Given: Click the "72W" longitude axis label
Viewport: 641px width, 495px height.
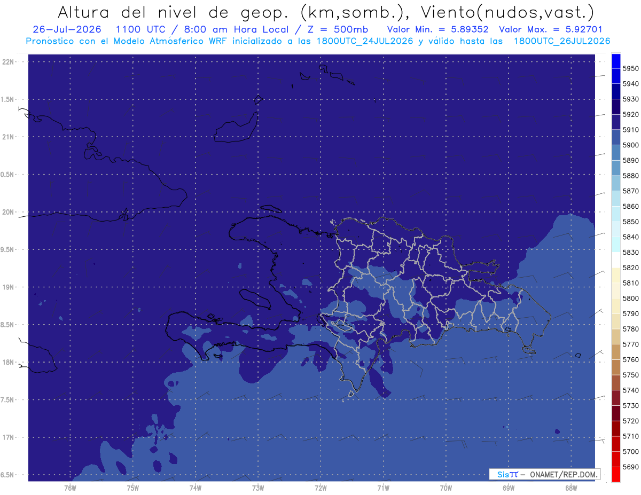Looking at the screenshot, I should coord(320,488).
